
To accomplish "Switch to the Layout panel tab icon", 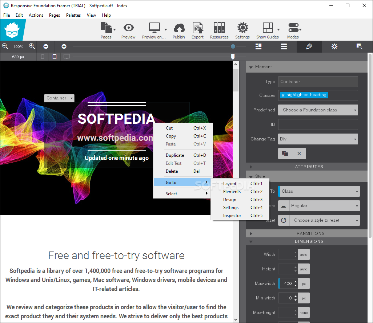I will pyautogui.click(x=258, y=46).
